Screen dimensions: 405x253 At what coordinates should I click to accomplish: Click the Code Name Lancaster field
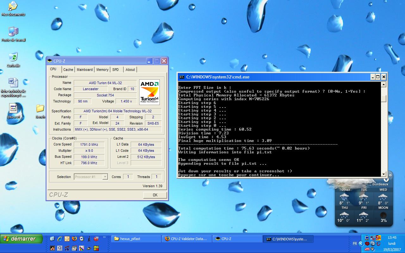click(x=91, y=89)
